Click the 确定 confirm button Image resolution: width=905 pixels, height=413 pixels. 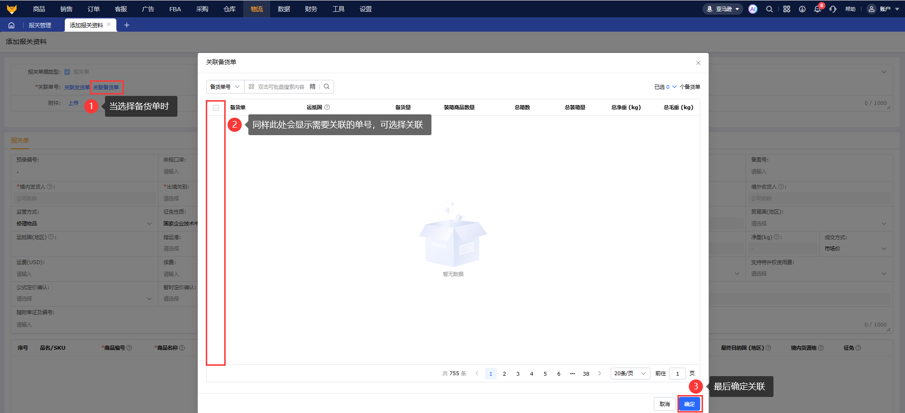689,404
